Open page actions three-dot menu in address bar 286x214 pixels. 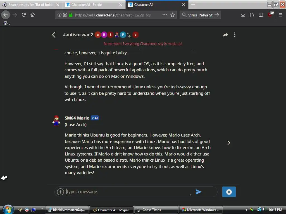tap(165, 15)
